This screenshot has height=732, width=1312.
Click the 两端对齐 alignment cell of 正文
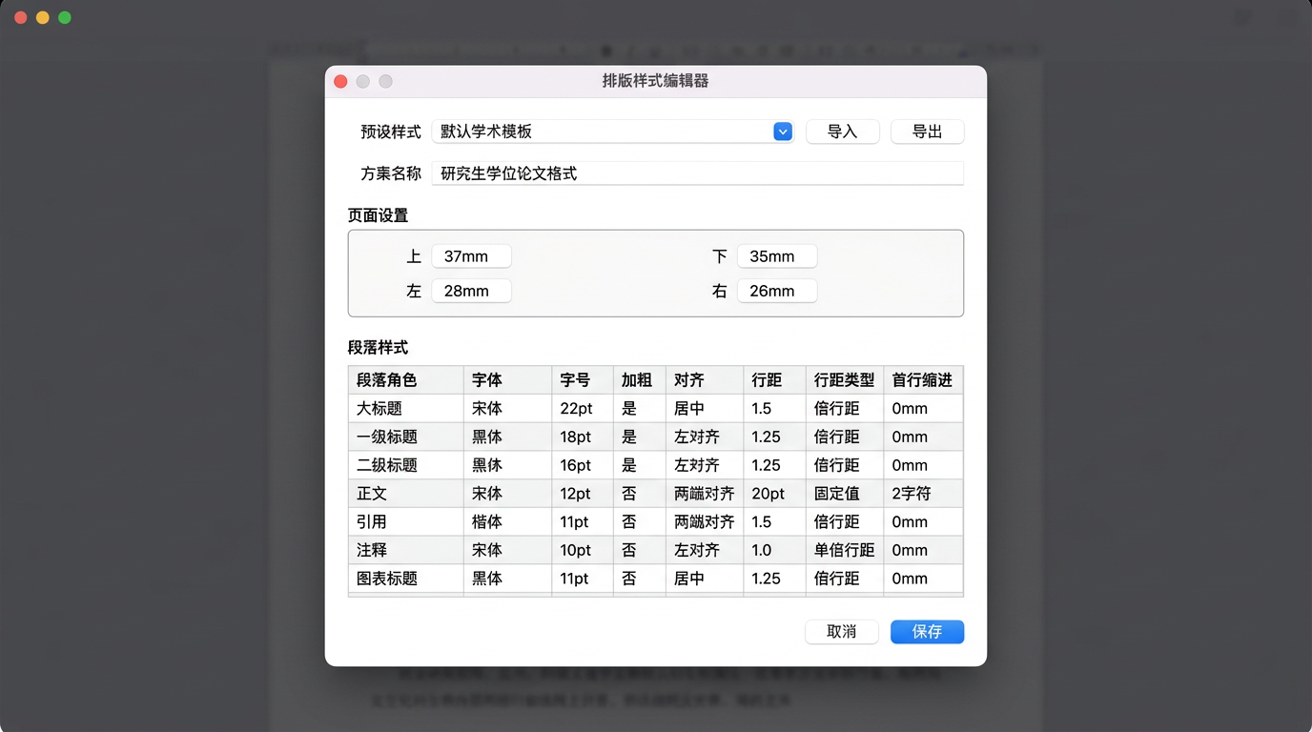(705, 494)
